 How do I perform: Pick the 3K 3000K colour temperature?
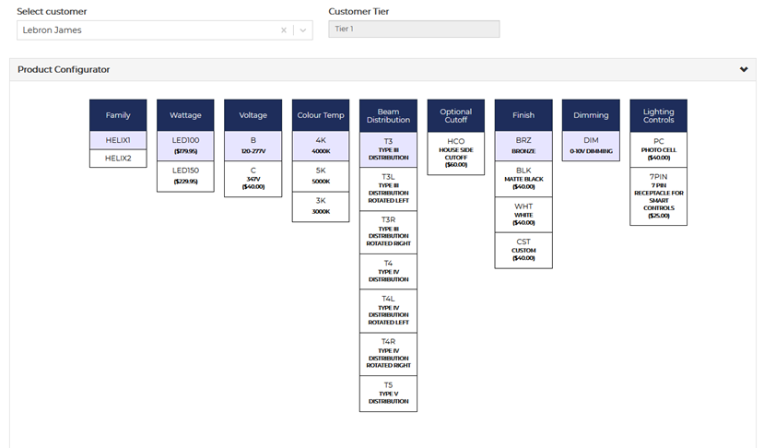[321, 206]
